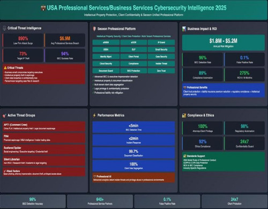
Task: Click the Professional Benefits icon
Action: click(185, 88)
